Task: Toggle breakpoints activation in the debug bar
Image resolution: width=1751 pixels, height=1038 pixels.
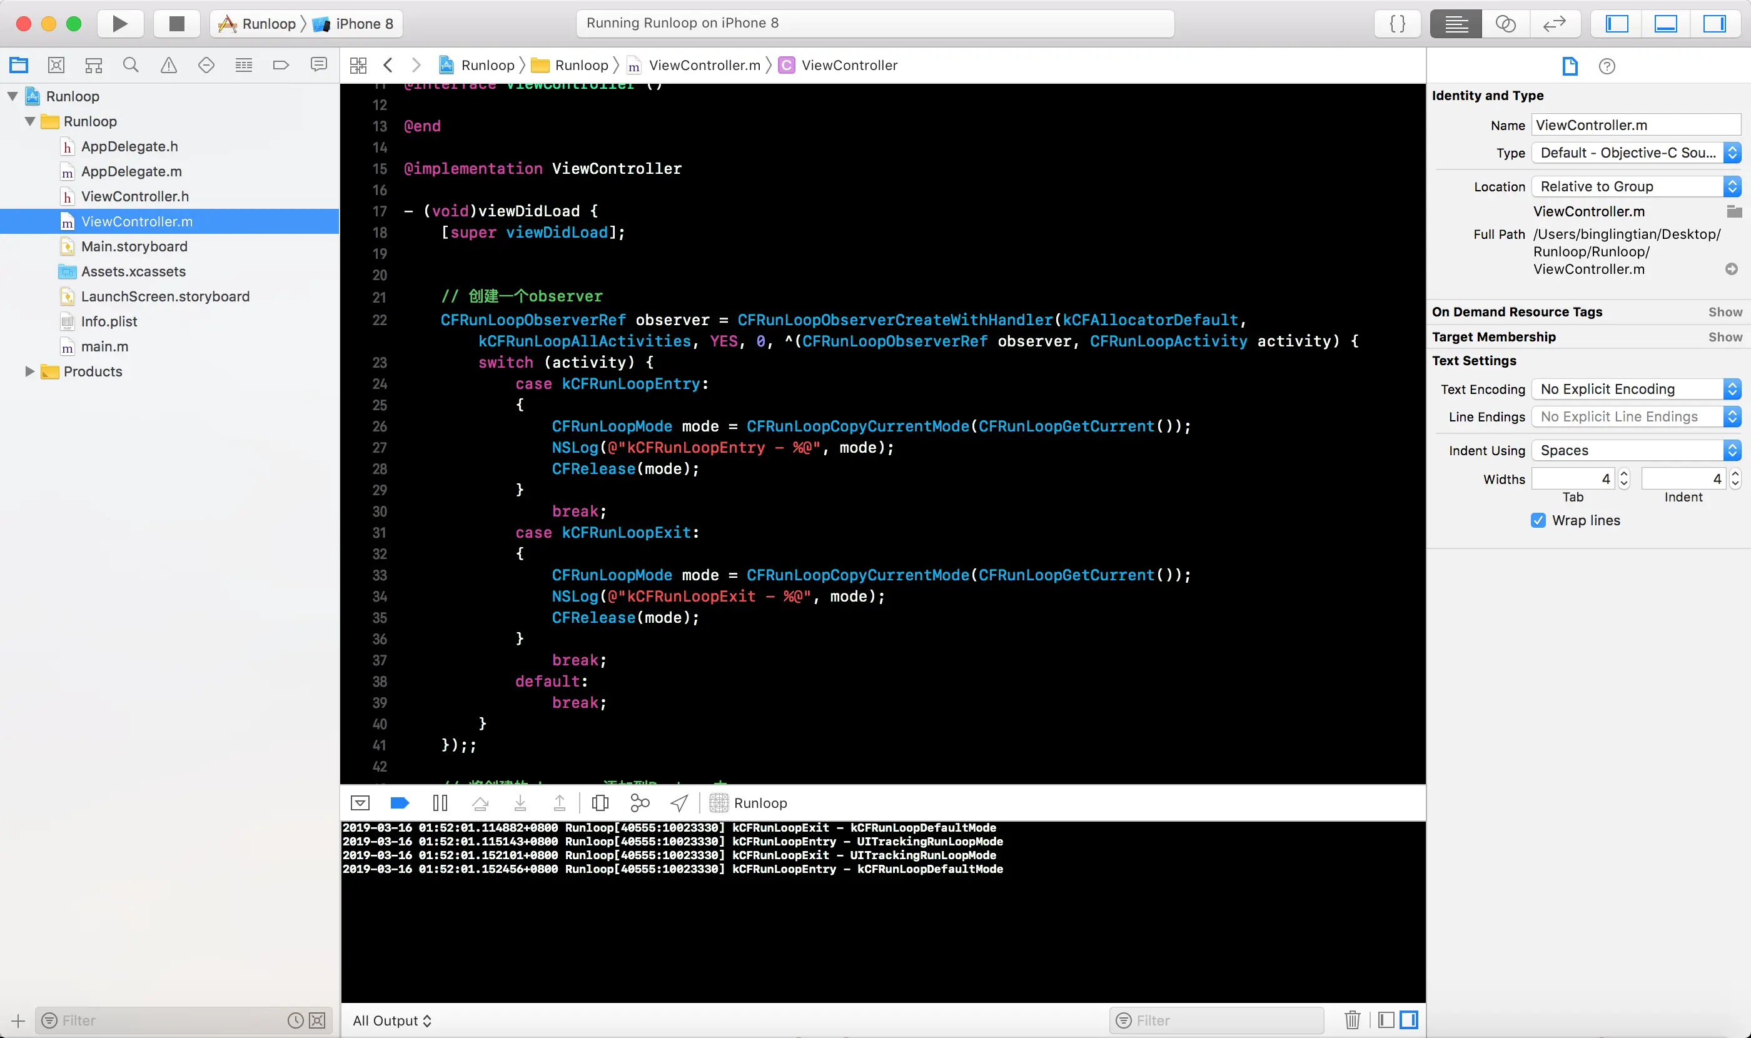Action: (400, 803)
